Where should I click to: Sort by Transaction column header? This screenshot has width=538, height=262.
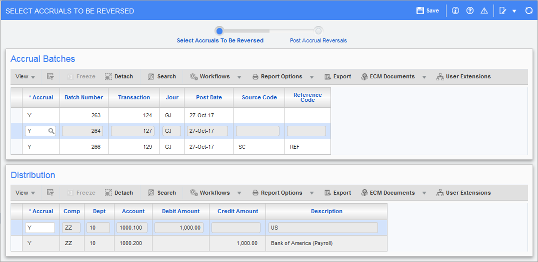(134, 98)
